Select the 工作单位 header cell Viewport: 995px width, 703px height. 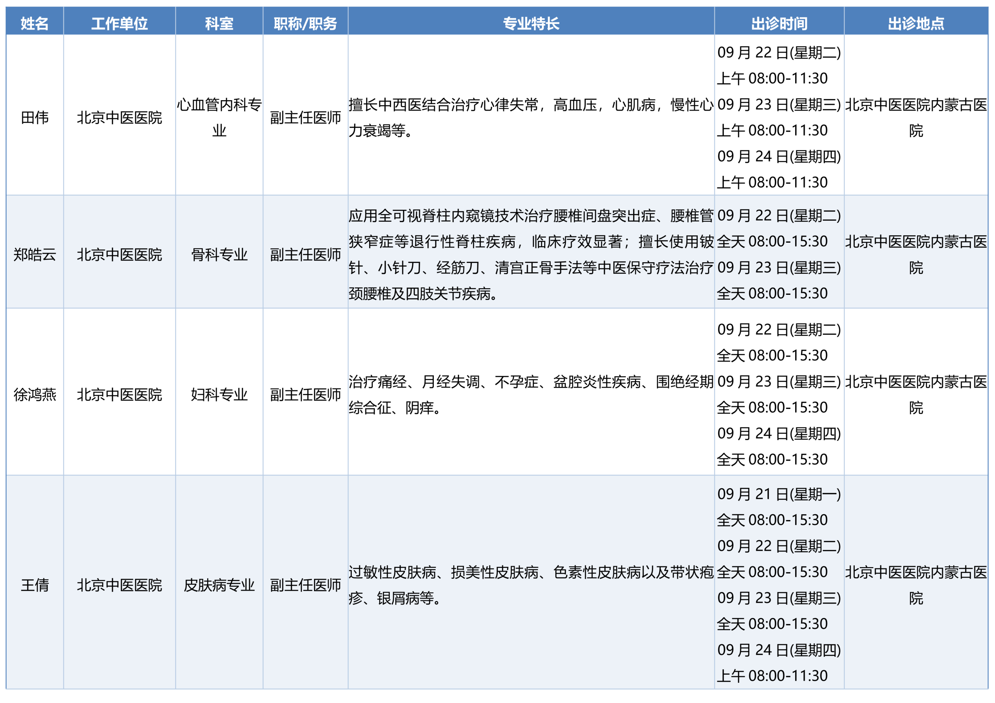pos(120,23)
